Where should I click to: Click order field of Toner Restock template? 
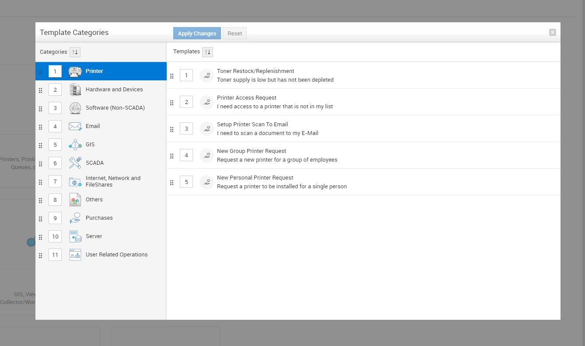tap(186, 76)
